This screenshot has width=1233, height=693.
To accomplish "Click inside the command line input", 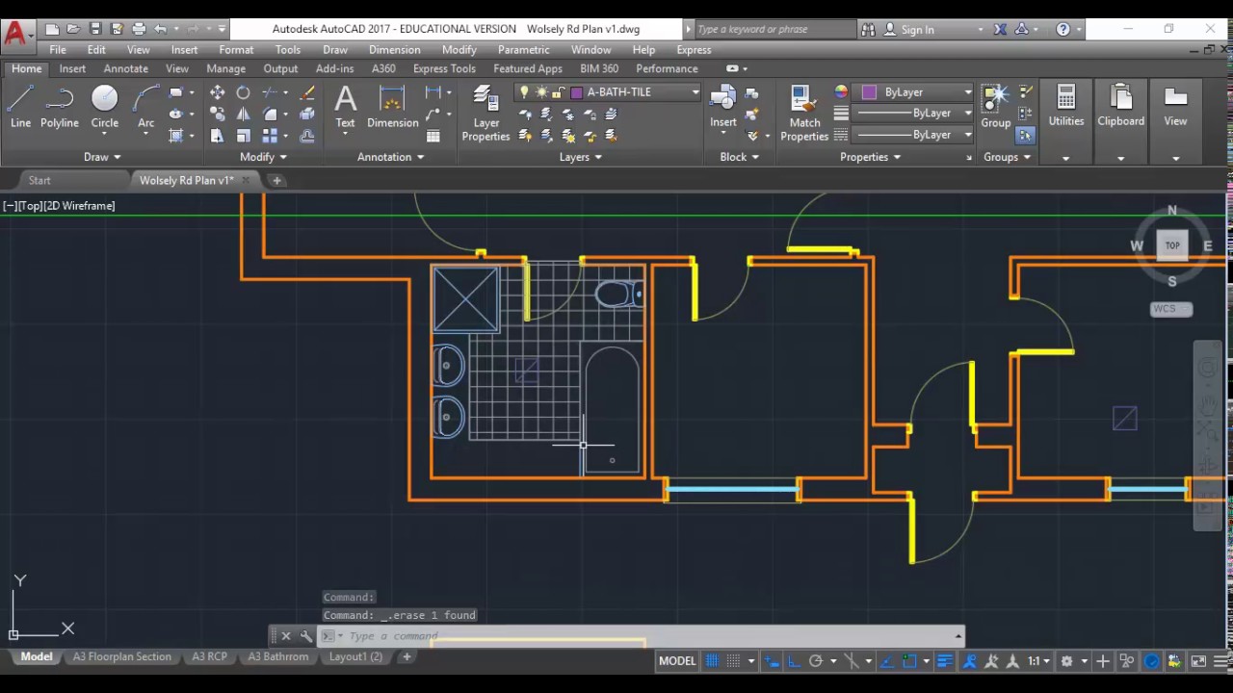I will (578, 635).
